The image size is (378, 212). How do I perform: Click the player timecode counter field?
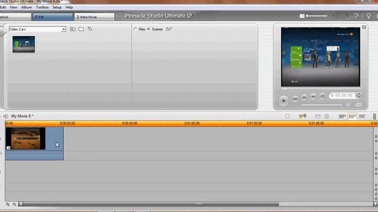click(x=342, y=95)
